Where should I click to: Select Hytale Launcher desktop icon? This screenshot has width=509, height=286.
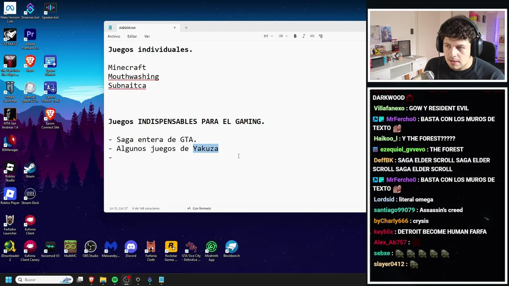tap(10, 92)
